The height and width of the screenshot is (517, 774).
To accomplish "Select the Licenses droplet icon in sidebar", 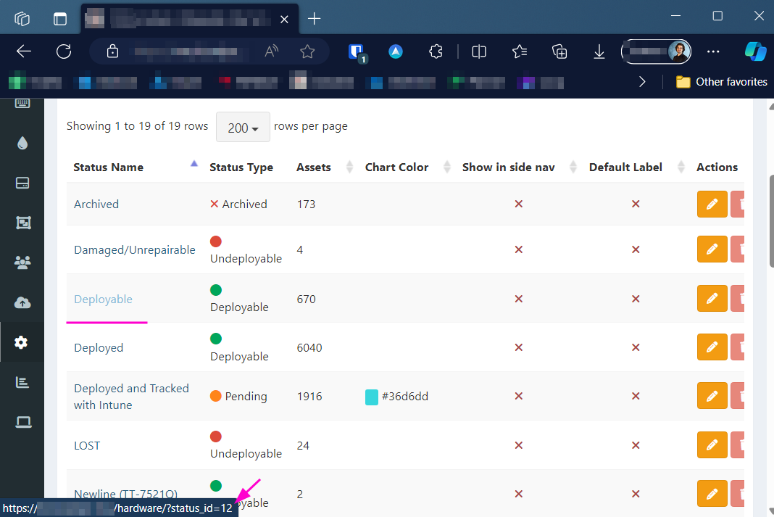I will (22, 143).
